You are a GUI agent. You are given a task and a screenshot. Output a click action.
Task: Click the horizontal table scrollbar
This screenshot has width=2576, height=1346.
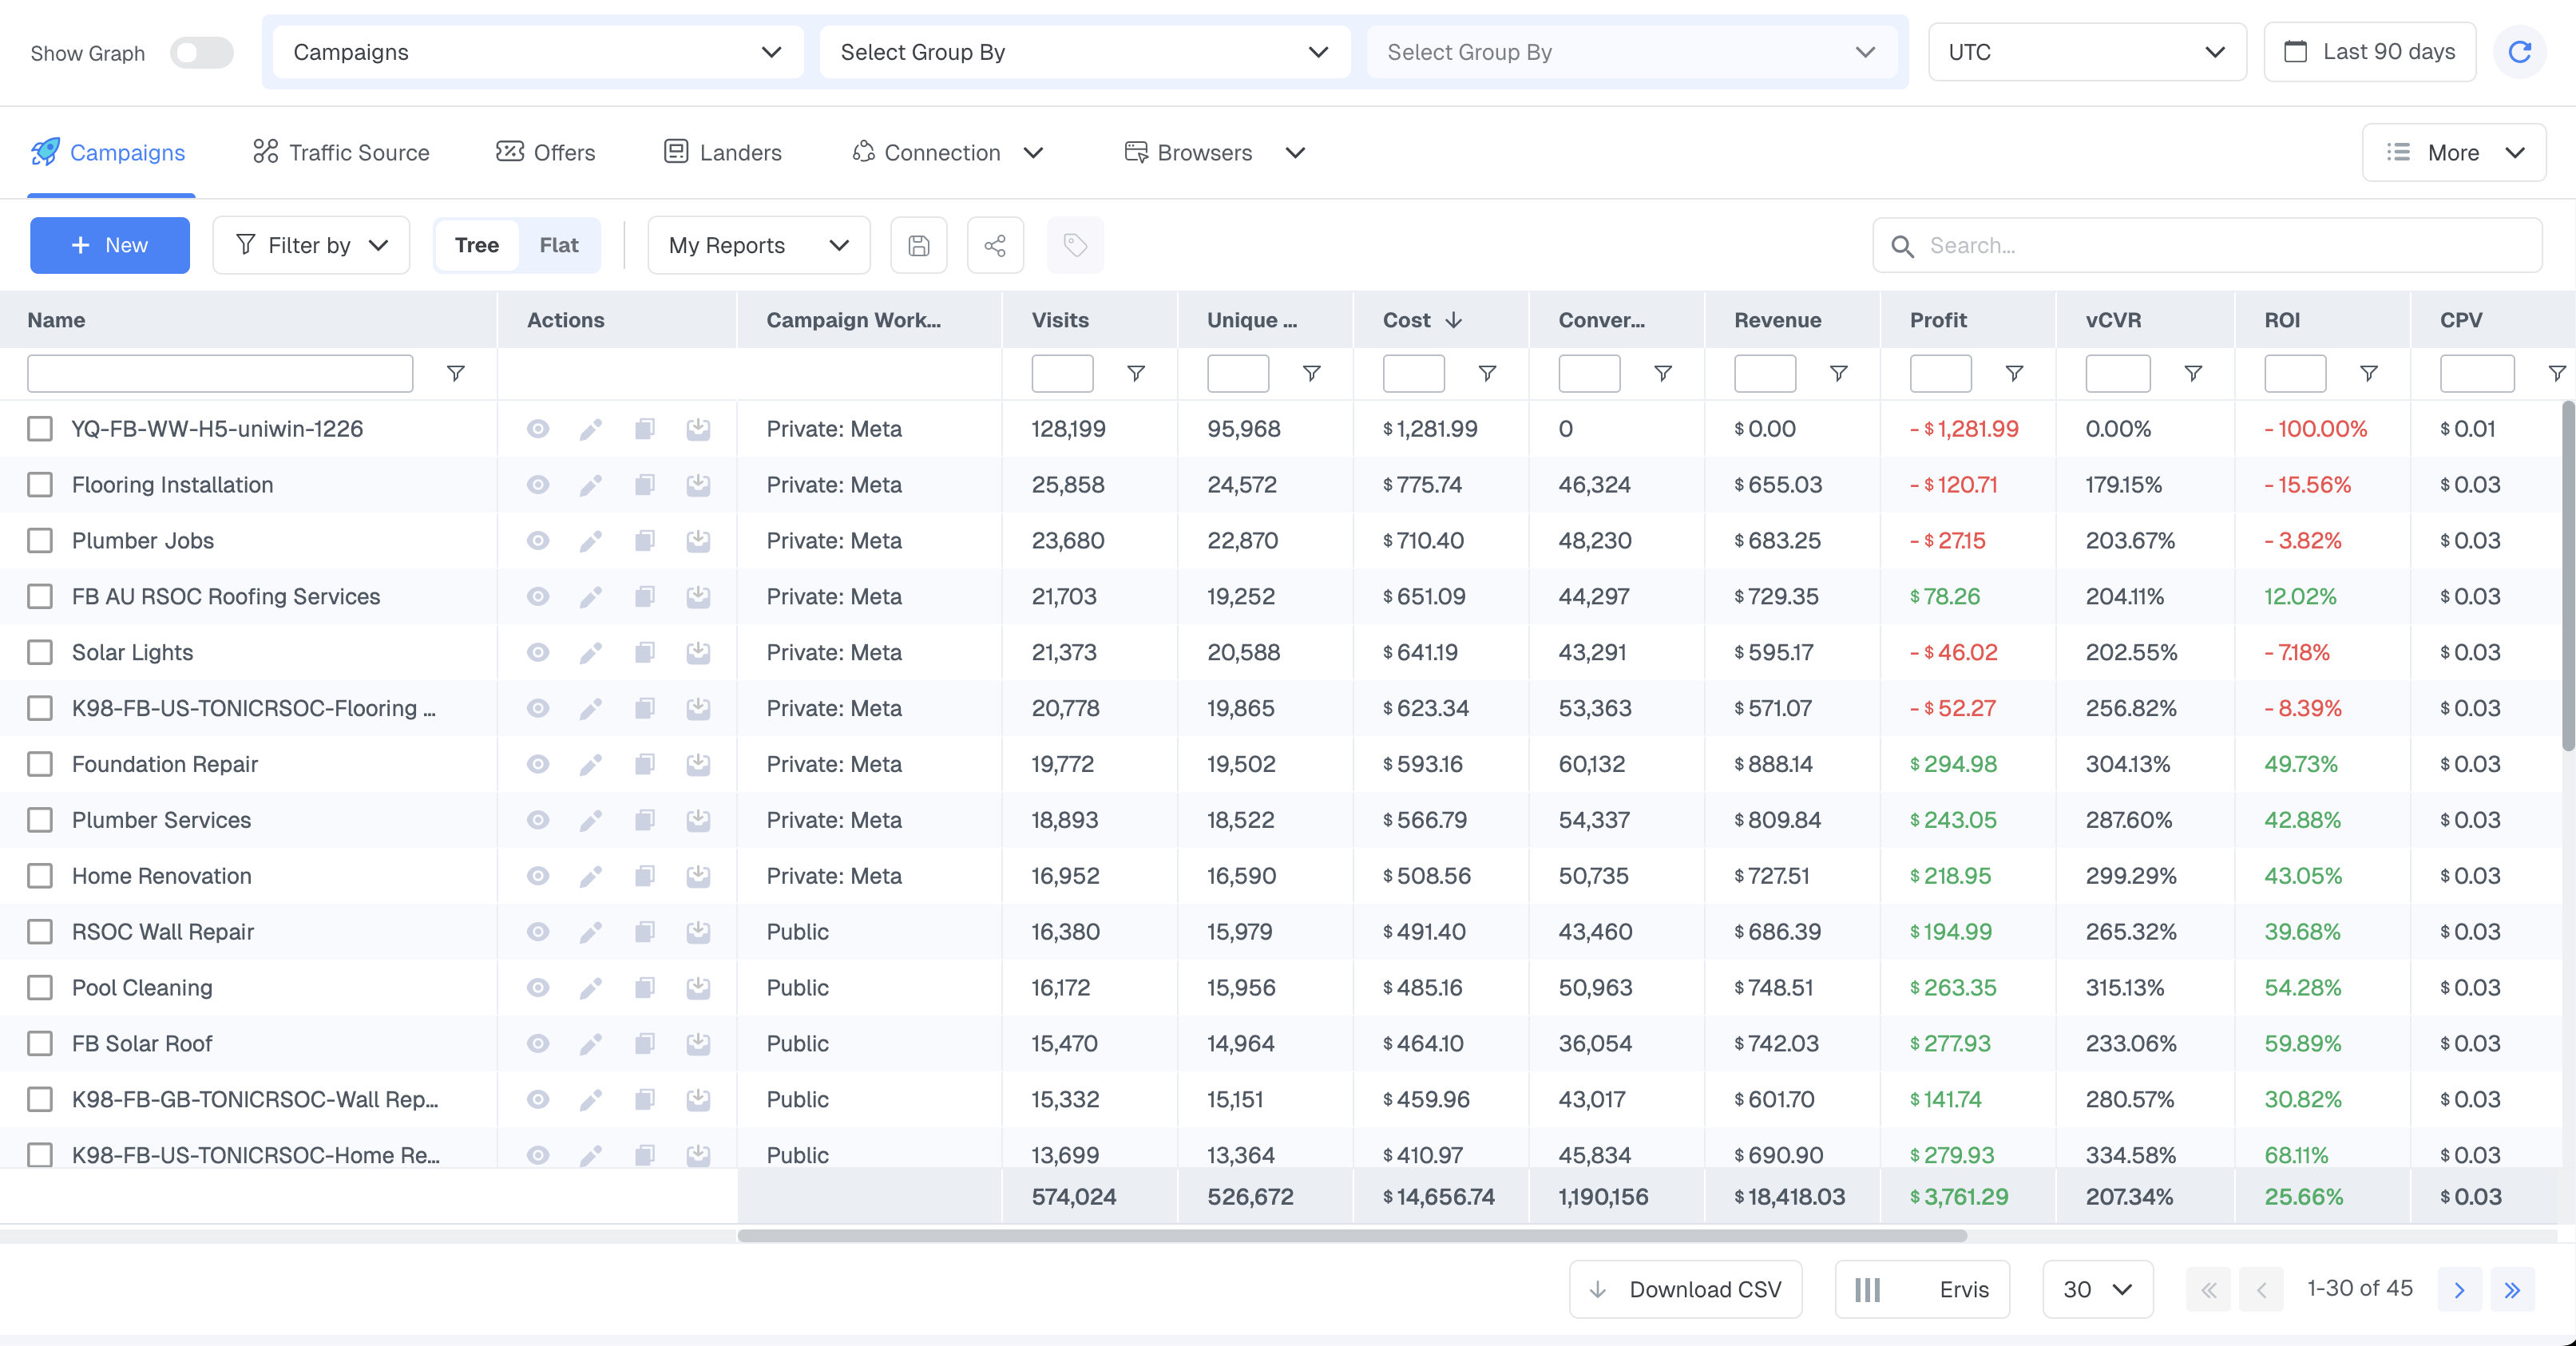(x=1351, y=1236)
